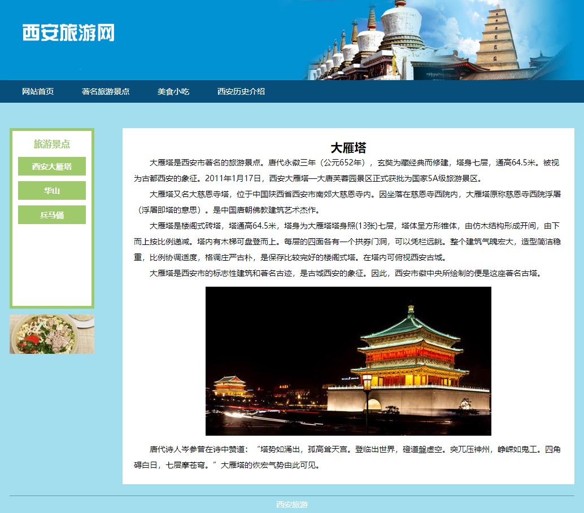Click the 西安旅游 footer text
The image size is (584, 513).
[291, 505]
